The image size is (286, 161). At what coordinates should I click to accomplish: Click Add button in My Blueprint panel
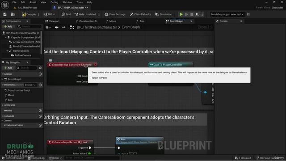pos(8,68)
